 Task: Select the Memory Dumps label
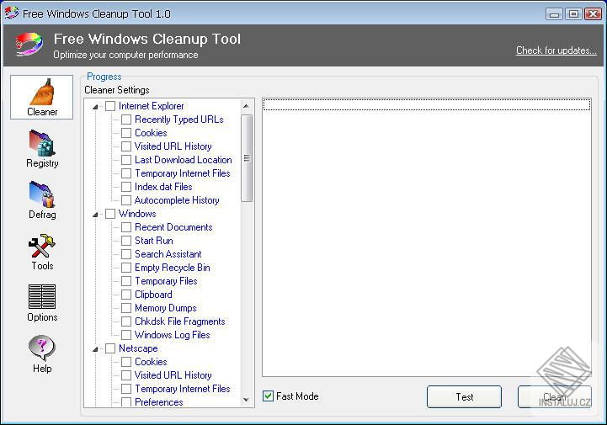point(166,308)
